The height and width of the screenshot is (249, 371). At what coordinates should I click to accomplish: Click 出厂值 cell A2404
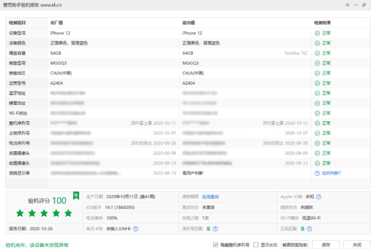[57, 83]
